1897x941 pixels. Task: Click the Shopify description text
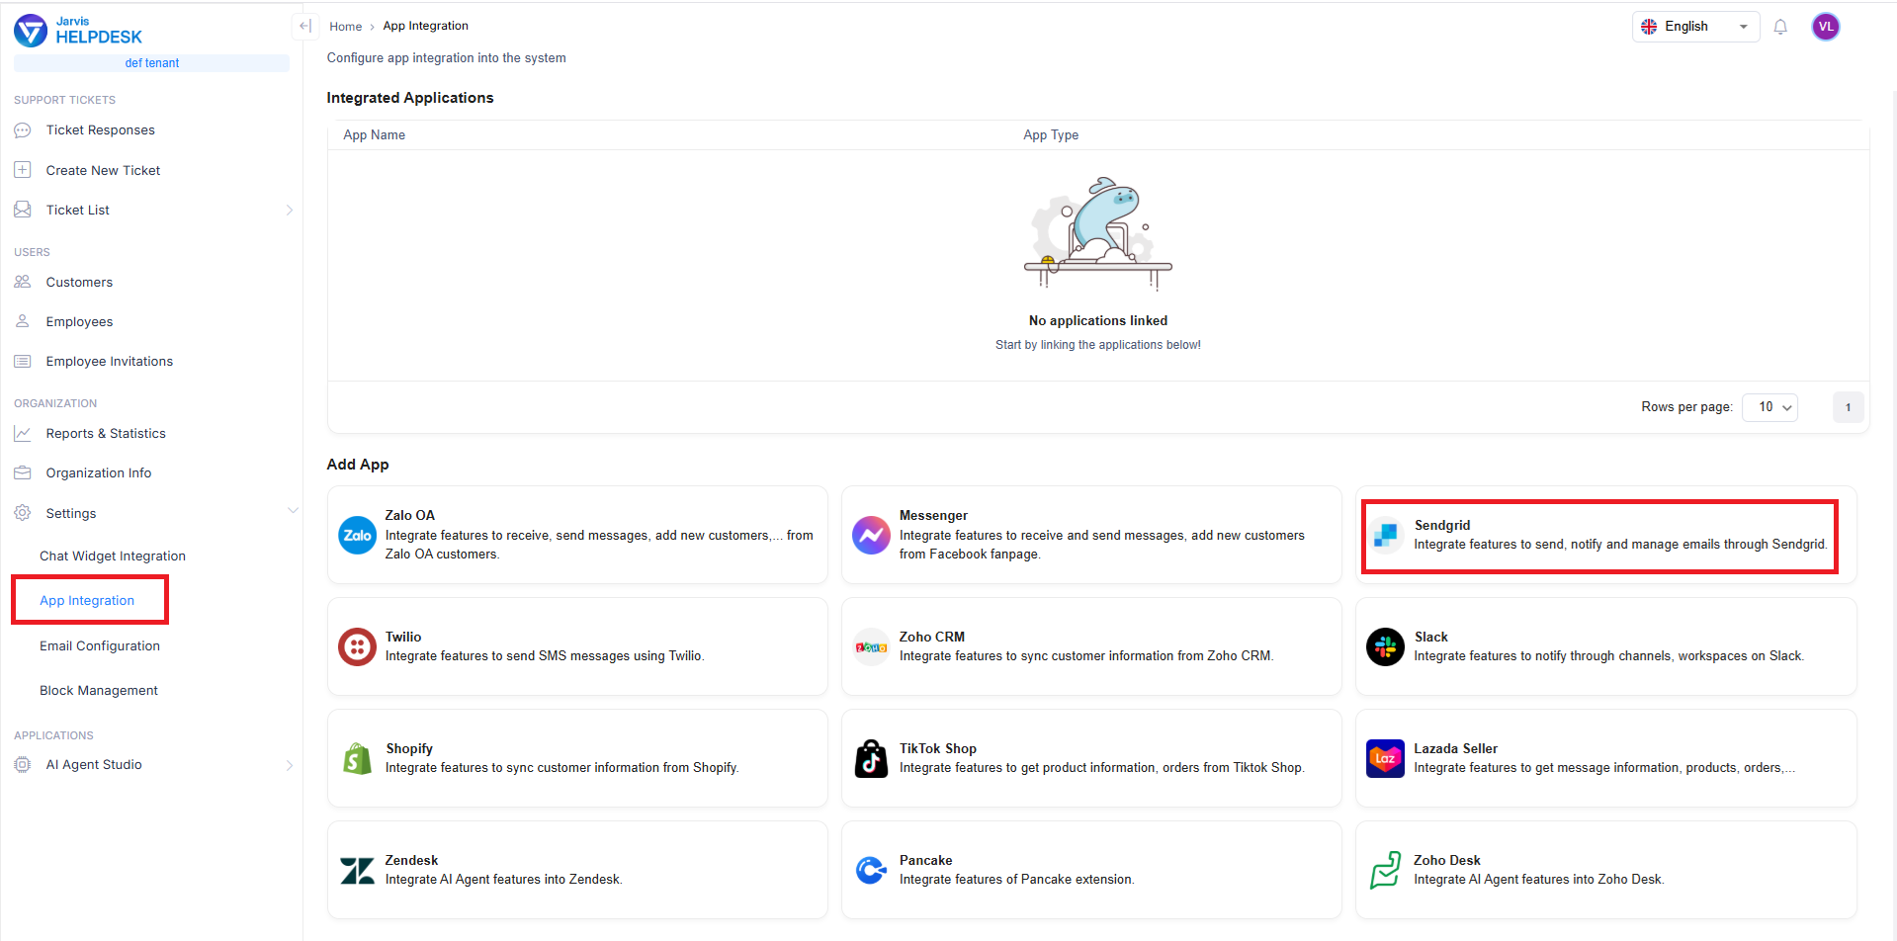[561, 767]
